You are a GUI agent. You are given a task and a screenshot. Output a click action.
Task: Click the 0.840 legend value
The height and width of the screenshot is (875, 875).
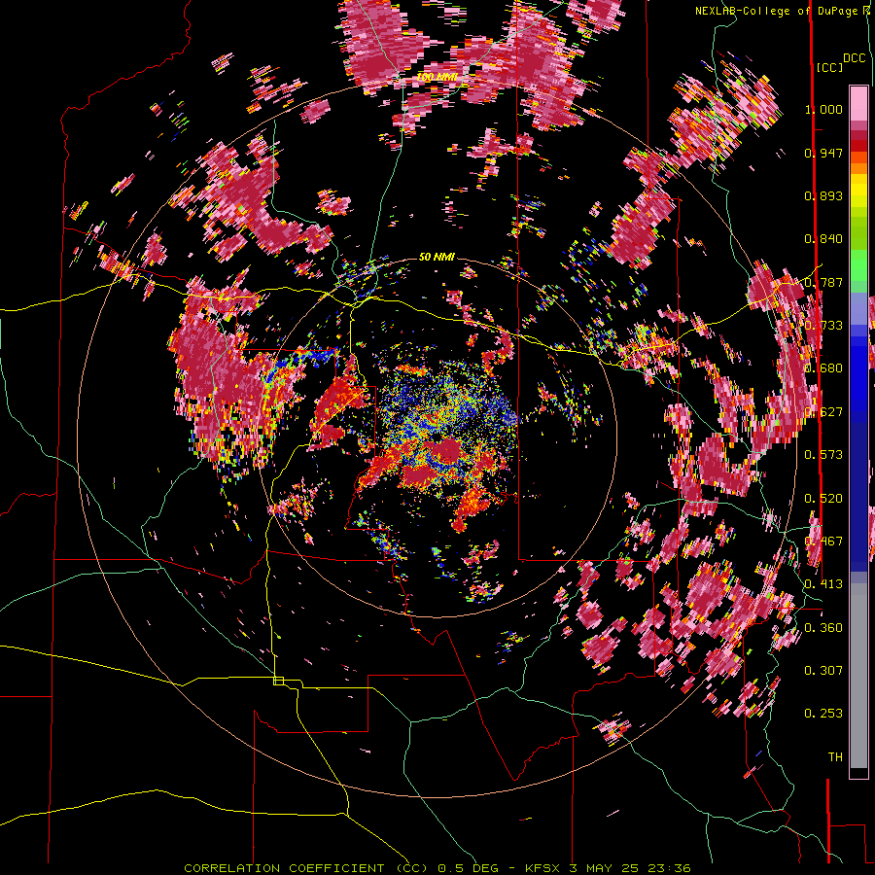[x=823, y=239]
